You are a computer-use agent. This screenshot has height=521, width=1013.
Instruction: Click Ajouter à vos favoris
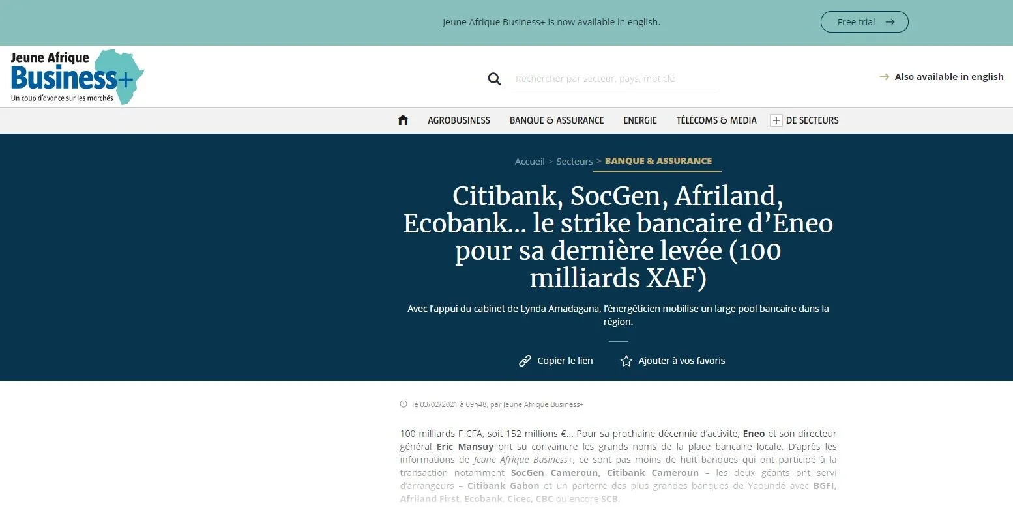point(682,361)
